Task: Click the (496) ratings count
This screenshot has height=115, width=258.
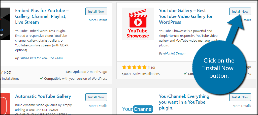Action: coord(8,72)
